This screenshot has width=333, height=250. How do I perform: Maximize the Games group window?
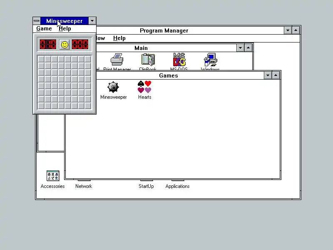tap(276, 75)
